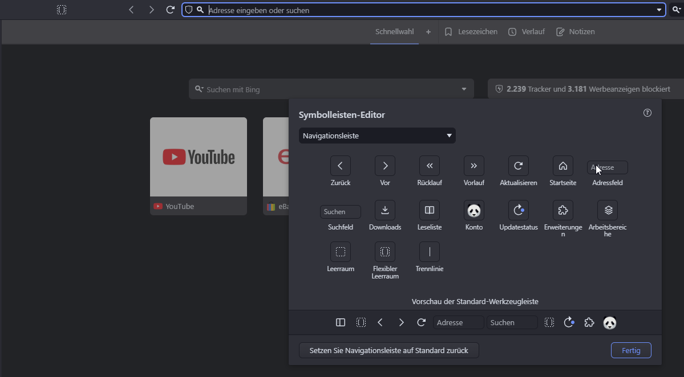Select the Leerraum spacer icon
Viewport: 684px width, 377px height.
point(340,252)
